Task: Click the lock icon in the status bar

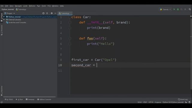Action: pyautogui.click(x=186, y=102)
